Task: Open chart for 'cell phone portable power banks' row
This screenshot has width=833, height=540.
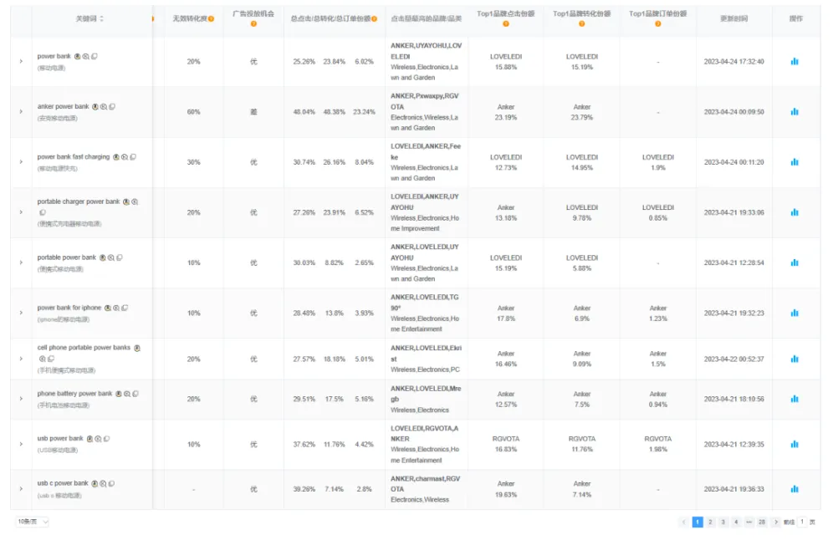Action: tap(795, 359)
